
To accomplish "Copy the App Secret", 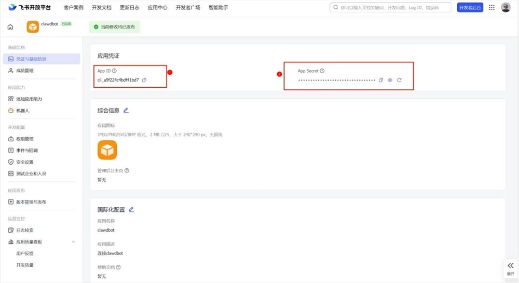I will (x=381, y=80).
